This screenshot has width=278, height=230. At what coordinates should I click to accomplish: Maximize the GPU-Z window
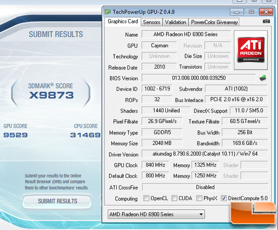point(251,12)
